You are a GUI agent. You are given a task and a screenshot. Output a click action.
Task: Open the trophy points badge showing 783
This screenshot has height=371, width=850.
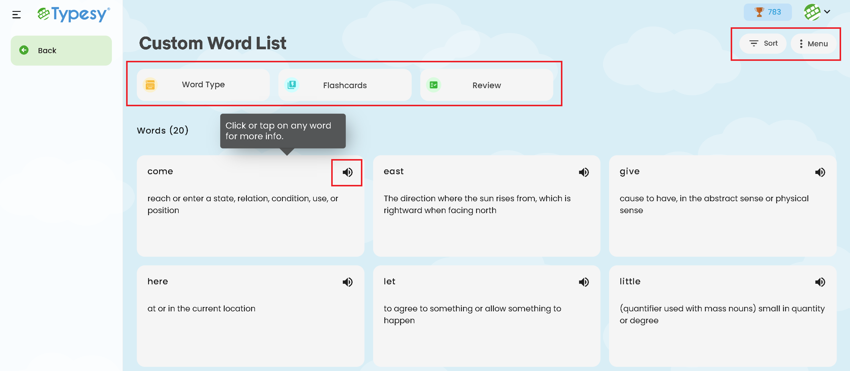[x=767, y=12]
